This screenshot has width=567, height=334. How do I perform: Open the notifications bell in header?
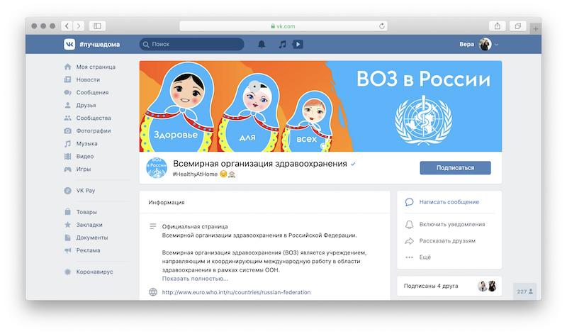262,44
